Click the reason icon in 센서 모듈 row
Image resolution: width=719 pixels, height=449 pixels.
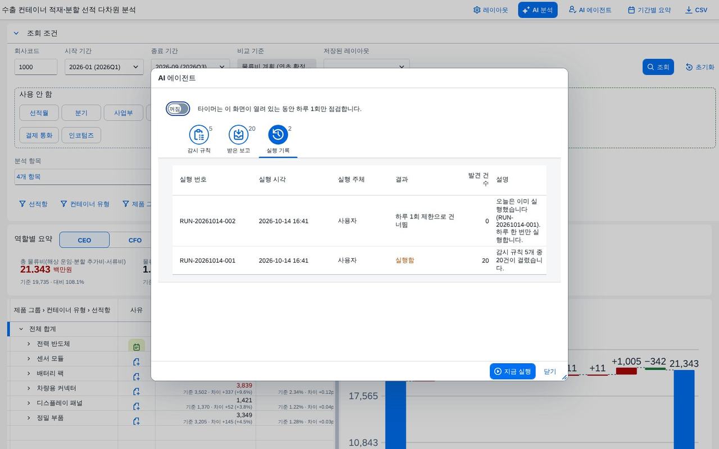[x=136, y=362]
